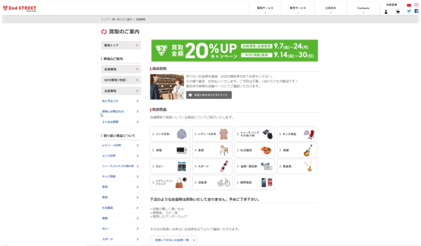421x246 pixels.
Task: Select 出張買取 in the sidebar
Action: 121,91
